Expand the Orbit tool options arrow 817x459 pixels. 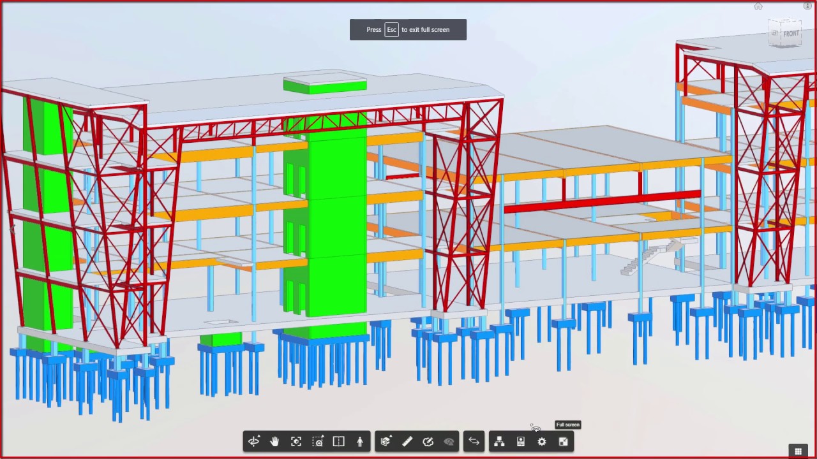pos(260,435)
